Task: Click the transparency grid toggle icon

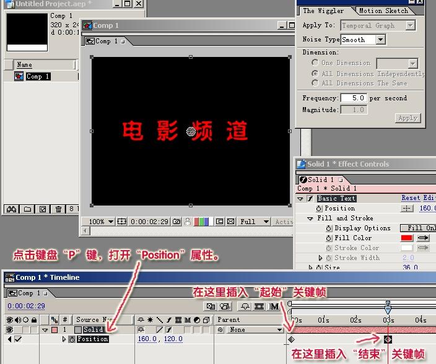Action: pyautogui.click(x=230, y=222)
